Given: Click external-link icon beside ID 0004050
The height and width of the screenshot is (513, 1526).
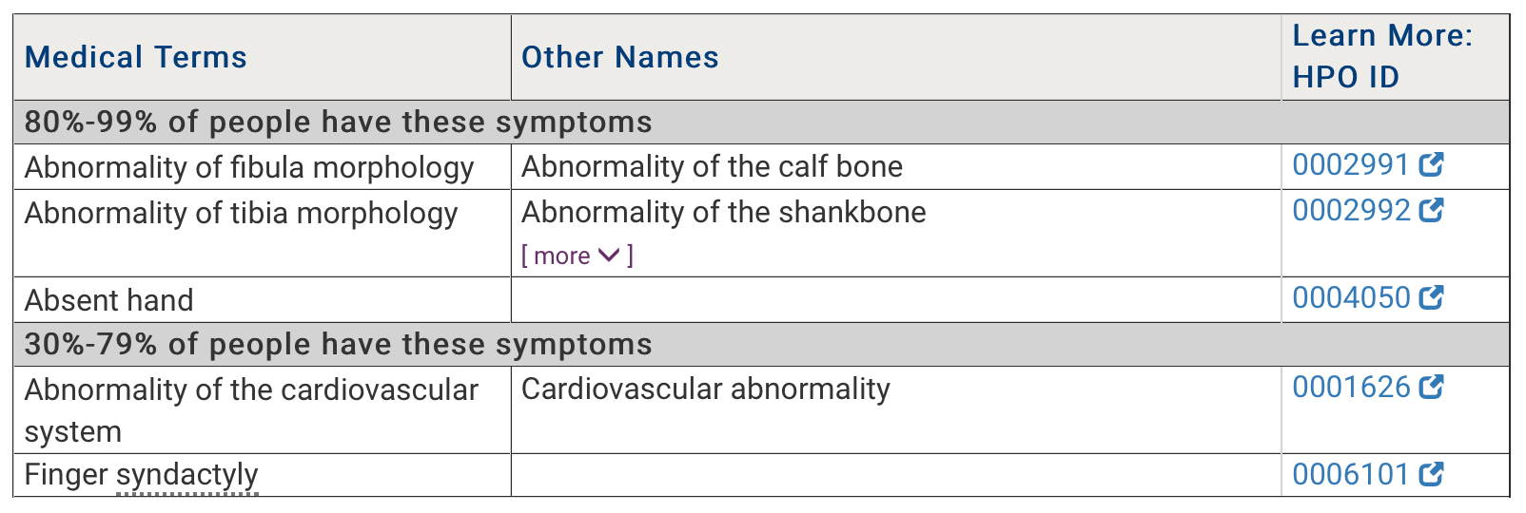Looking at the screenshot, I should (1431, 298).
